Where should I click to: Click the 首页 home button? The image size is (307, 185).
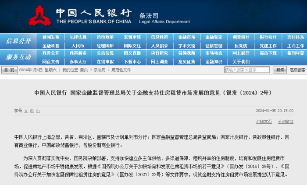point(9,70)
